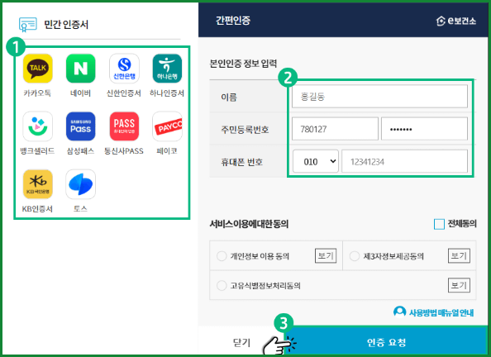Select the Samsung Pass icon
The width and height of the screenshot is (491, 357).
click(x=80, y=126)
